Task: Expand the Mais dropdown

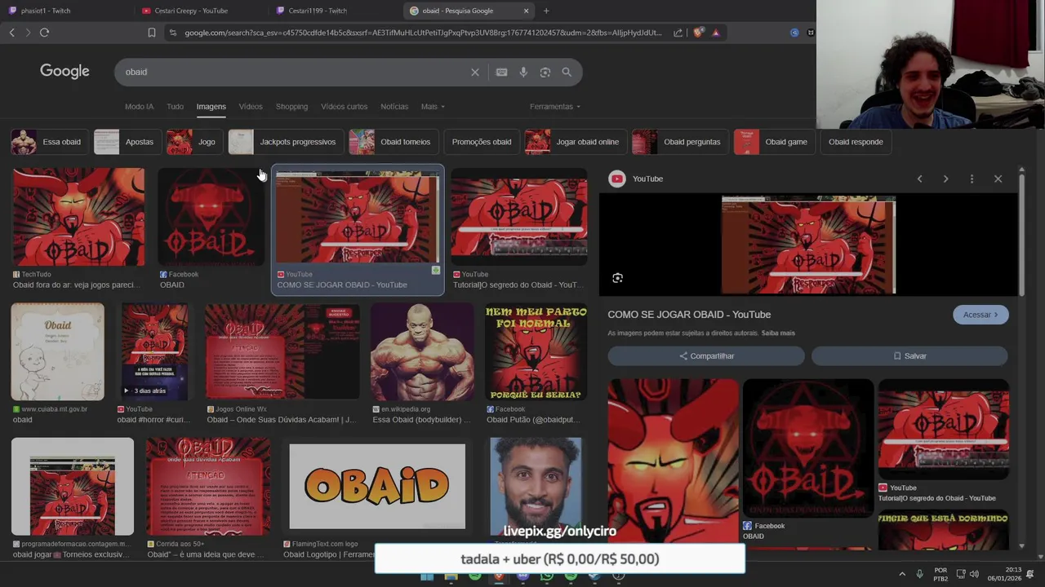Action: click(x=433, y=107)
